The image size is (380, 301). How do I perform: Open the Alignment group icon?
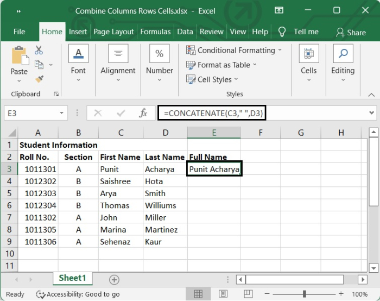pyautogui.click(x=118, y=53)
